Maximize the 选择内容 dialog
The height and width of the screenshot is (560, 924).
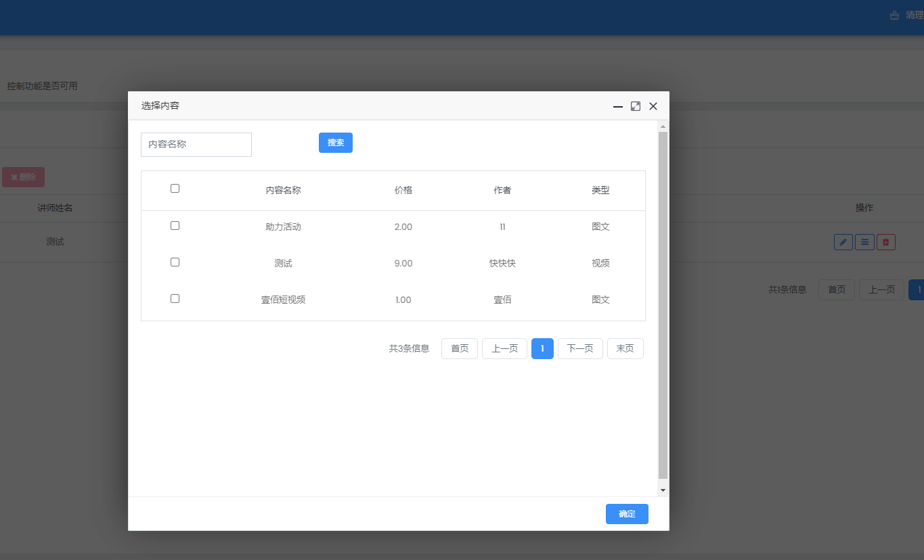pyautogui.click(x=636, y=106)
